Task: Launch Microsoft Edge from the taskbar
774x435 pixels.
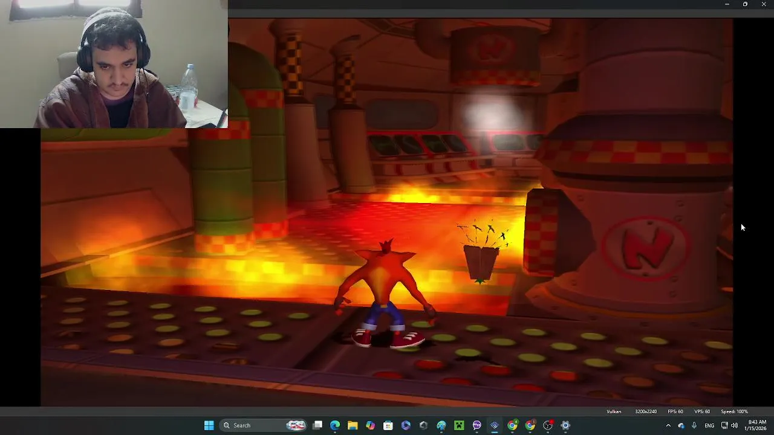Action: pyautogui.click(x=335, y=425)
